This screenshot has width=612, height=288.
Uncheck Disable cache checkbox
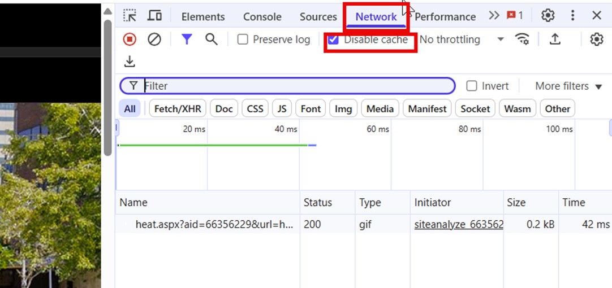pyautogui.click(x=333, y=40)
